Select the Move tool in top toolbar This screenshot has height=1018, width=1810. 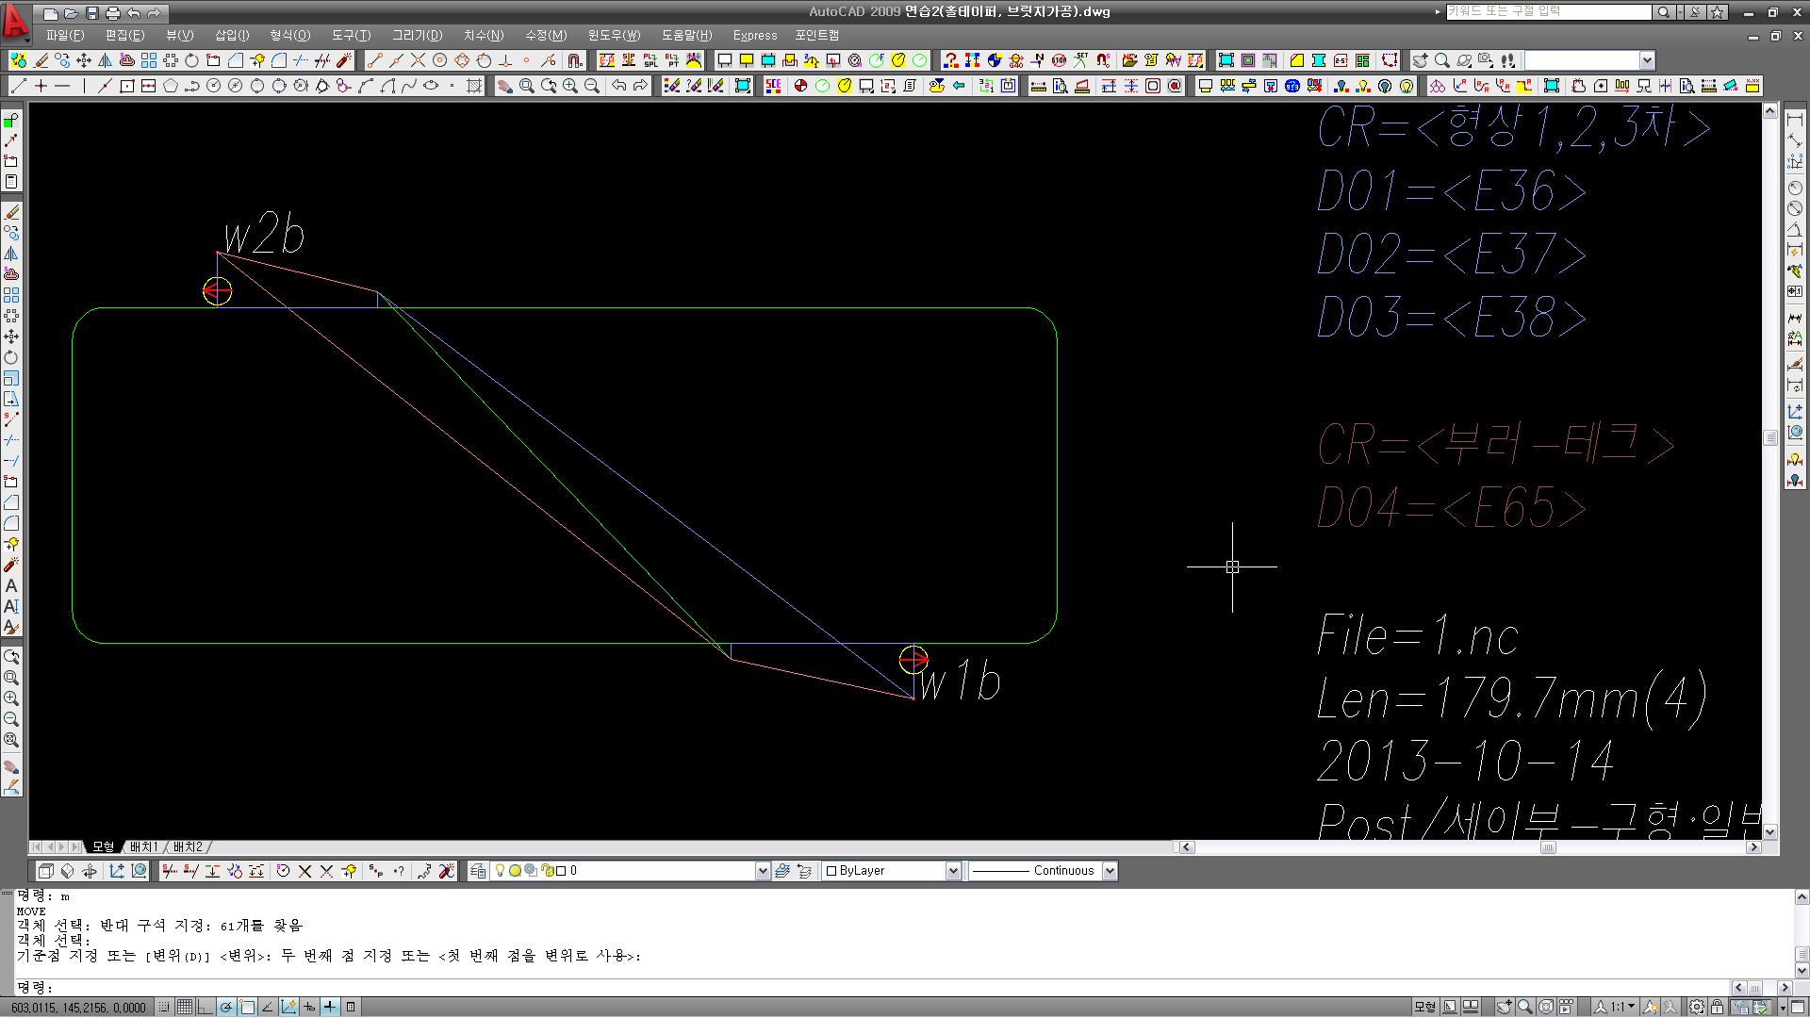[84, 60]
